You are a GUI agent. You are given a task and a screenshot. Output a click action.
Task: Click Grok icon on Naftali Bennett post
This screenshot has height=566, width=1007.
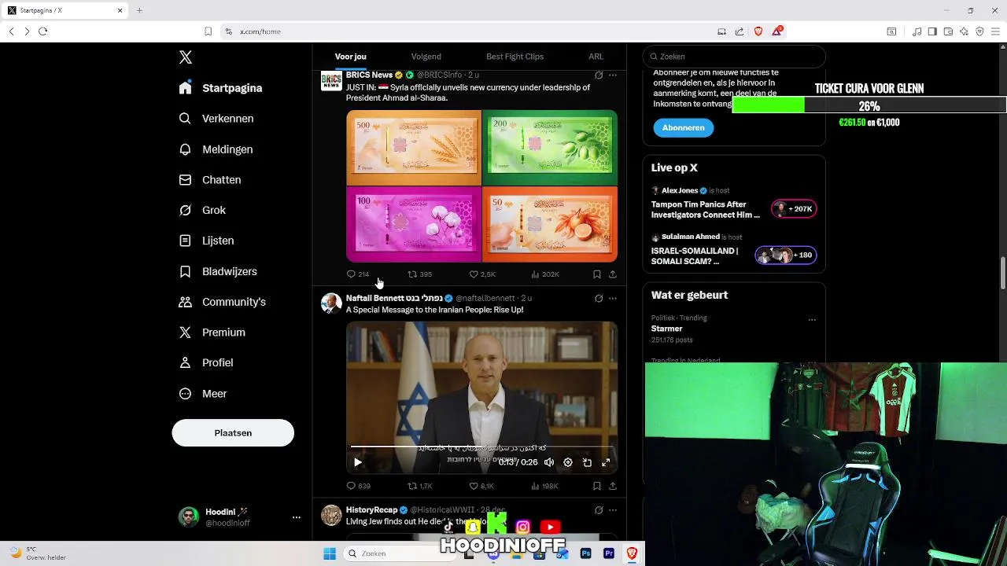click(x=599, y=299)
